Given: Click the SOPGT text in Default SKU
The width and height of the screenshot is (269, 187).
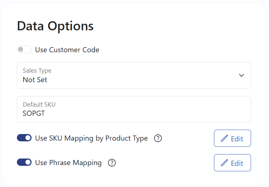Looking at the screenshot, I should [x=34, y=113].
